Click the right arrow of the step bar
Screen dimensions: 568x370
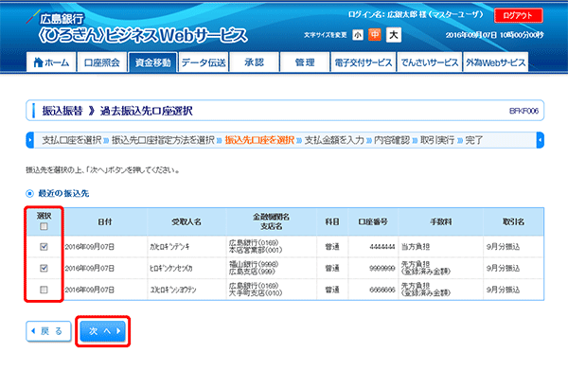(x=541, y=140)
